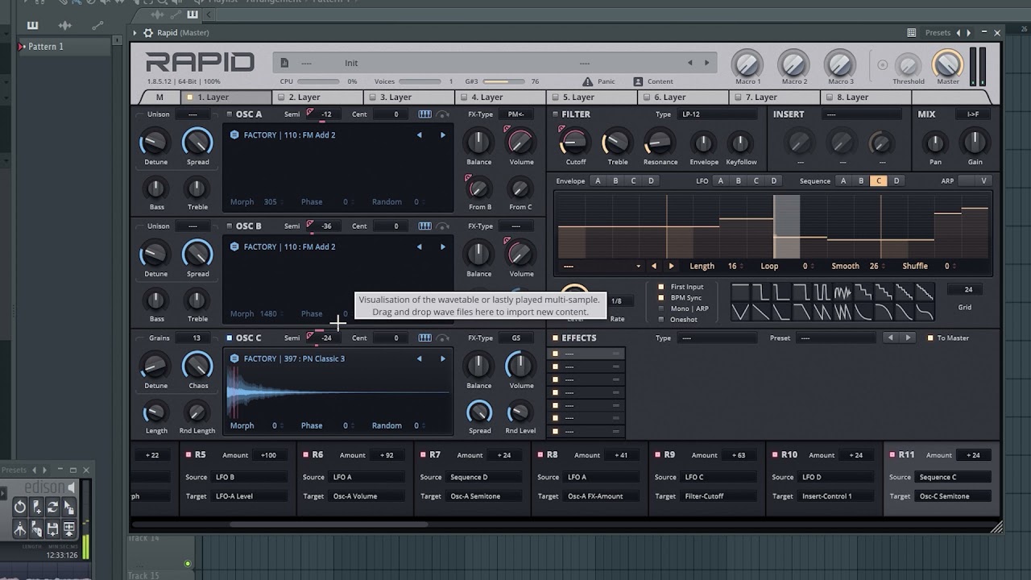The height and width of the screenshot is (580, 1031).
Task: Open the Effects Type dropdown
Action: tap(718, 338)
